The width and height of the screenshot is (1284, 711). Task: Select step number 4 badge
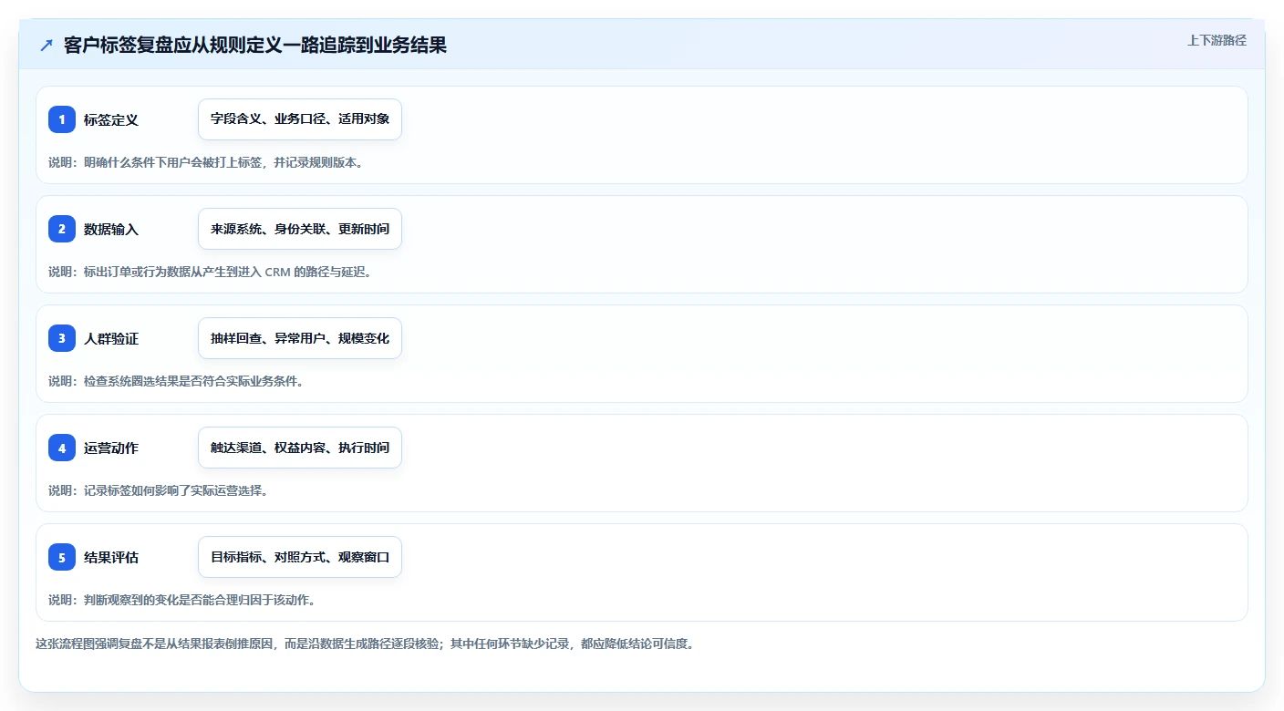(x=62, y=448)
